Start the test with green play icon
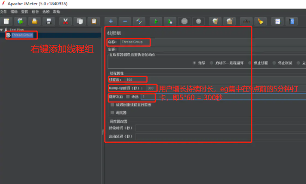 [156, 21]
